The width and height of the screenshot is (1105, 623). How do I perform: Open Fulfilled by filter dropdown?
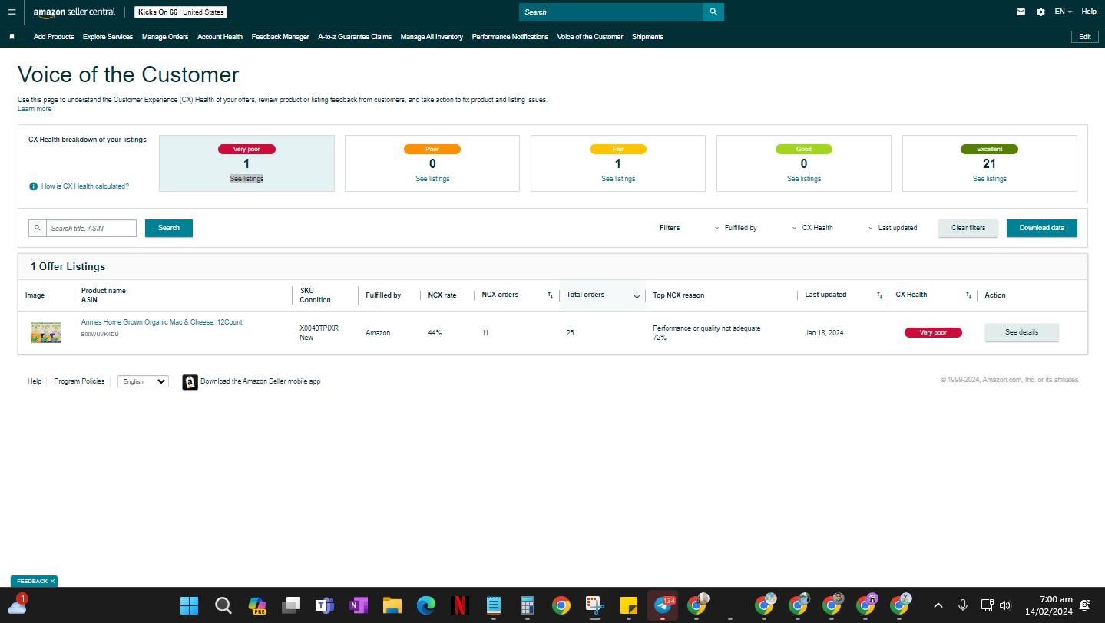pos(735,228)
